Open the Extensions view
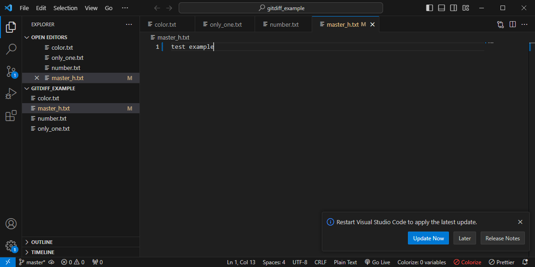 click(11, 116)
